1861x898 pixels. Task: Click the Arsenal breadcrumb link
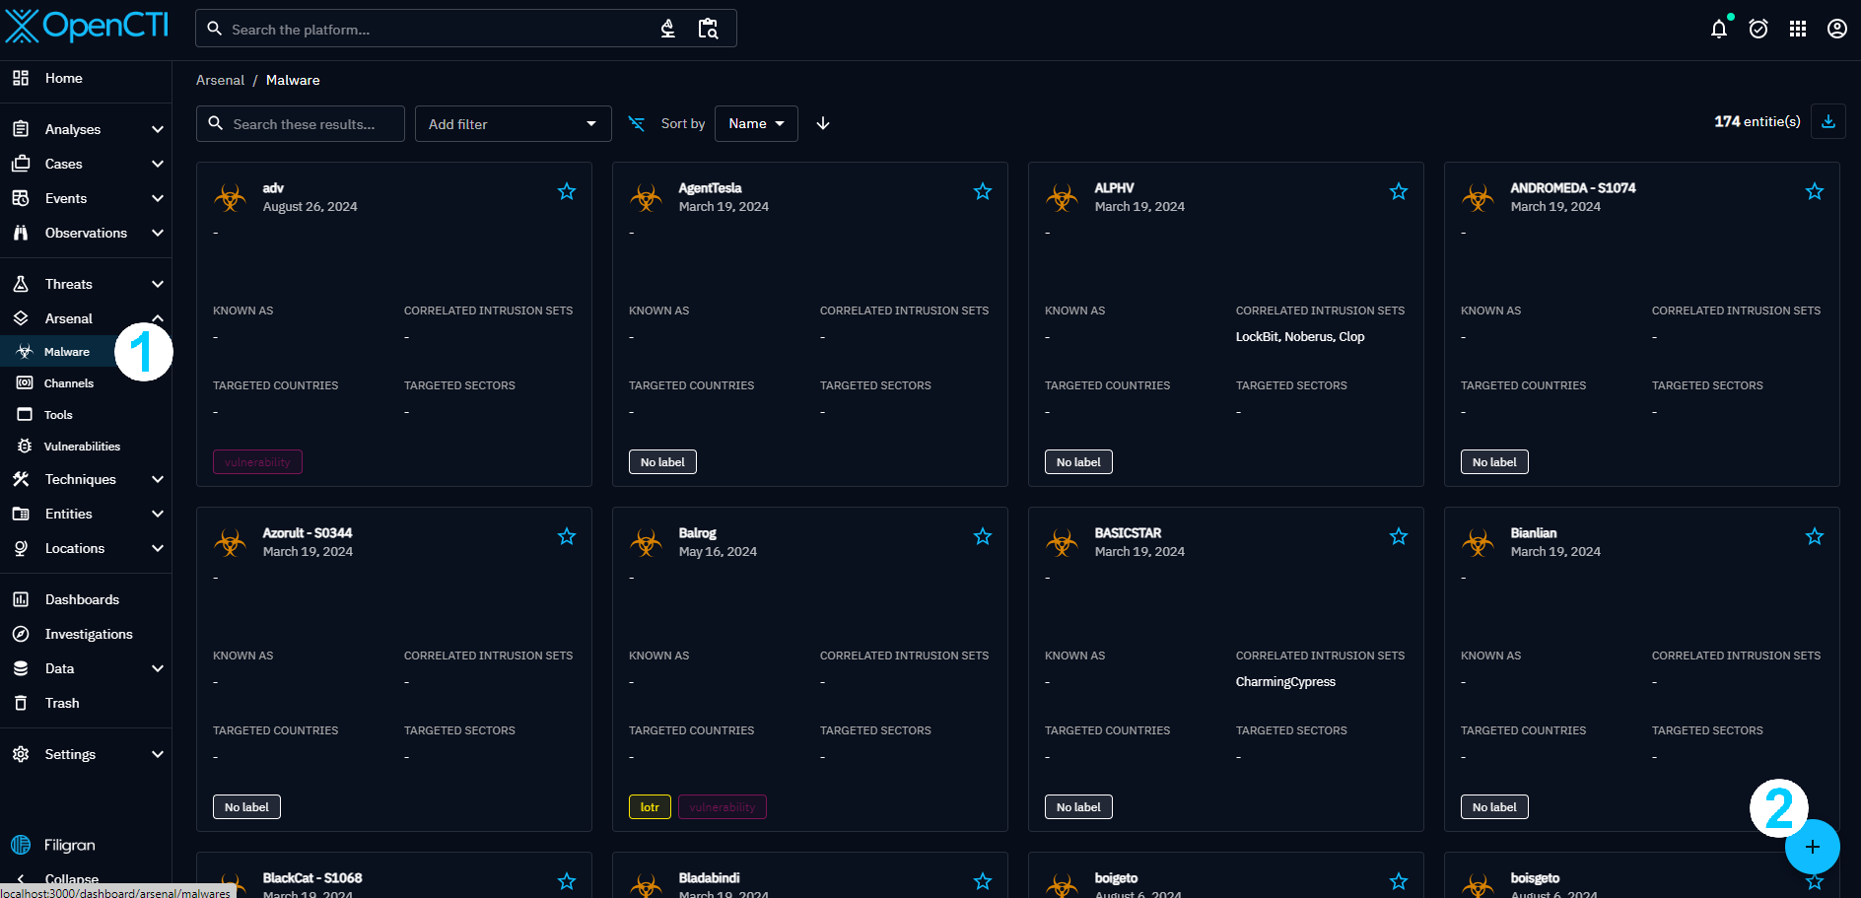(x=220, y=81)
